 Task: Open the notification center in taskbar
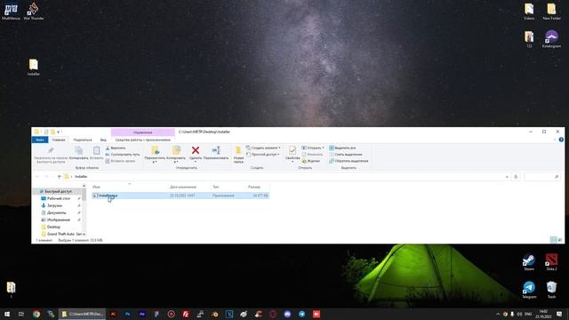tap(559, 314)
